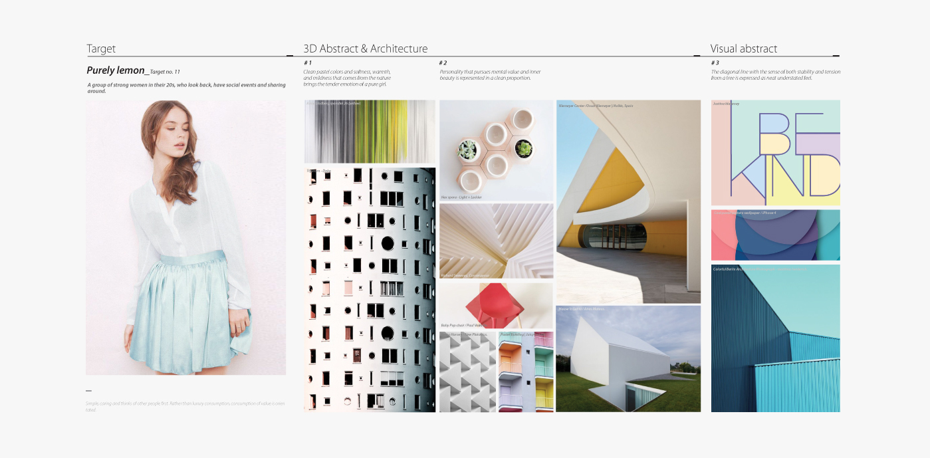Select the 'Purely lemon' title text
Image resolution: width=930 pixels, height=458 pixels.
[116, 70]
